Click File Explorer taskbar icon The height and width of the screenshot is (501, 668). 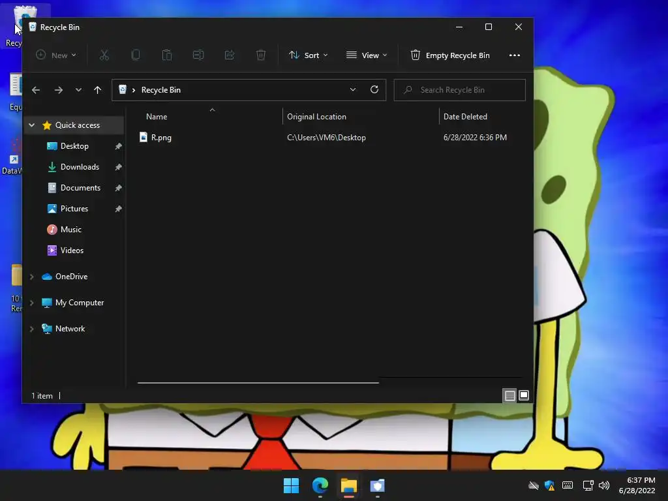[348, 485]
